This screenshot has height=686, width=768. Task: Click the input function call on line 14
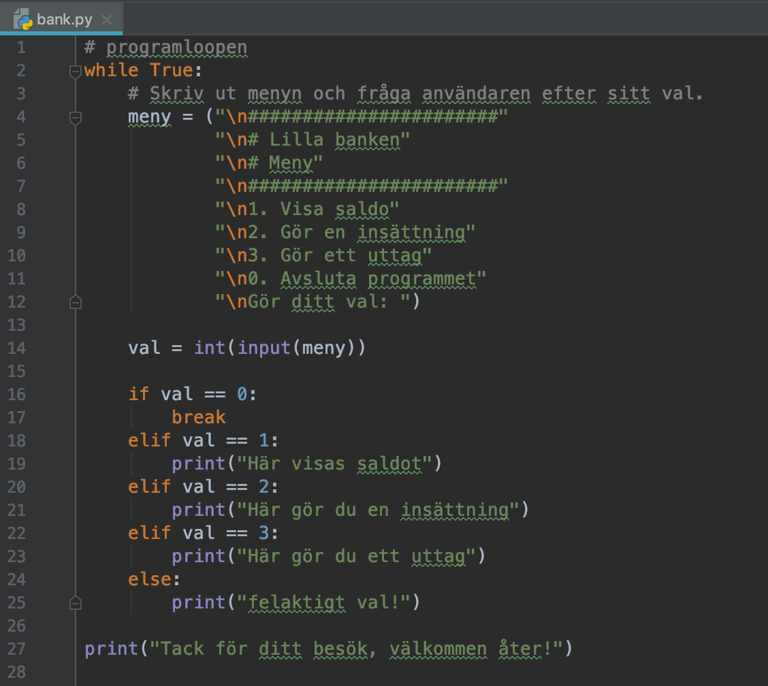(264, 348)
